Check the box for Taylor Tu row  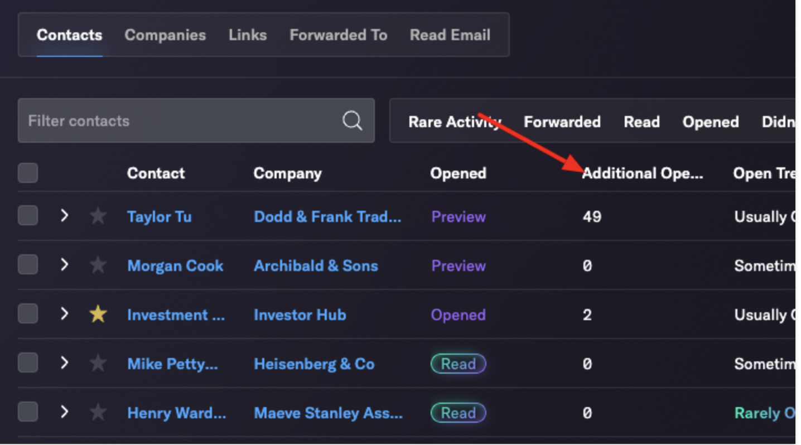[x=28, y=215]
